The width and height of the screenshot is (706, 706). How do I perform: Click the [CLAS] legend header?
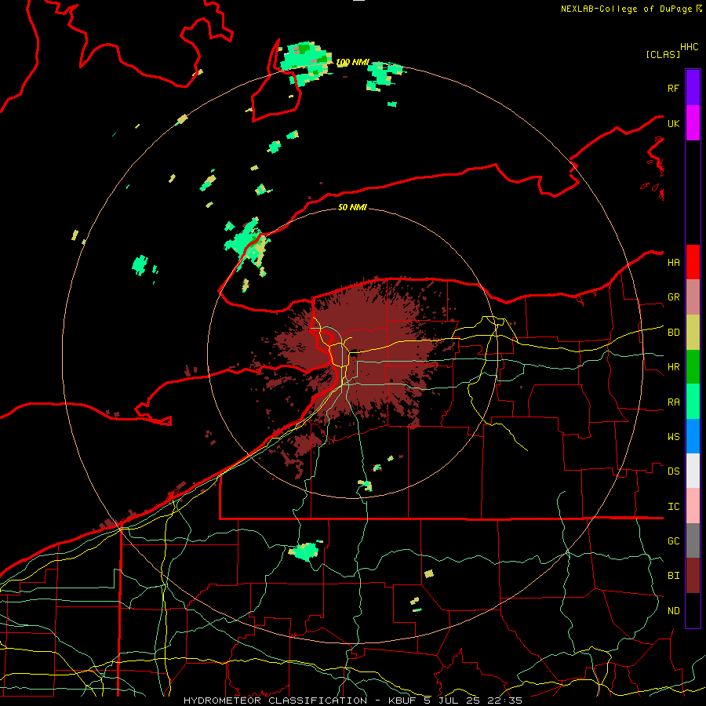click(663, 55)
